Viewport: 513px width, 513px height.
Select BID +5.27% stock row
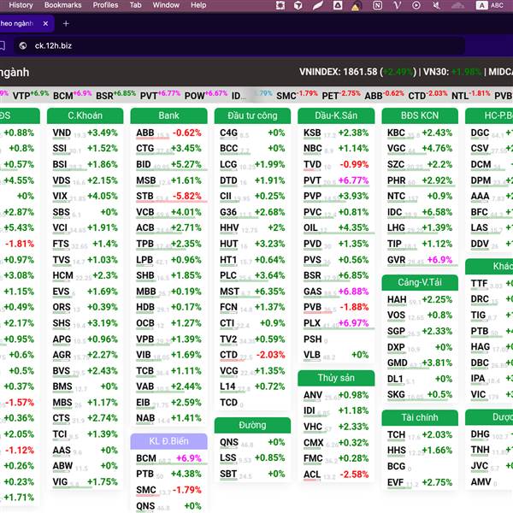pyautogui.click(x=168, y=164)
